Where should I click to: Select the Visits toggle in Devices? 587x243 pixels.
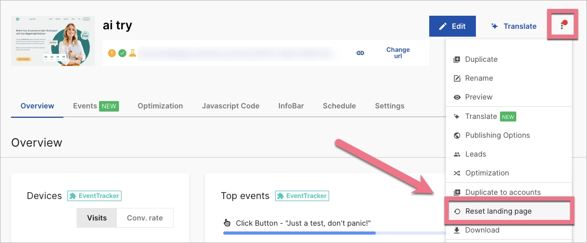click(x=97, y=218)
